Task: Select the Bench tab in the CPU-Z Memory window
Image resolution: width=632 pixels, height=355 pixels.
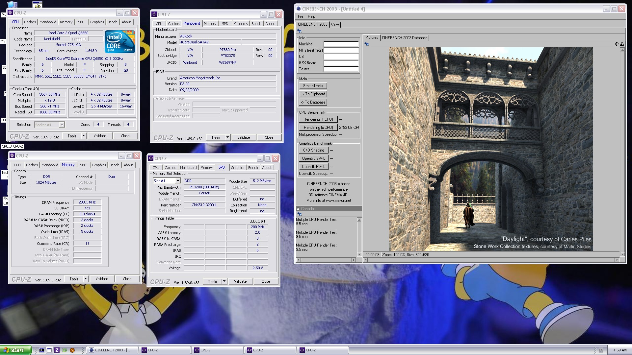Action: click(x=114, y=165)
